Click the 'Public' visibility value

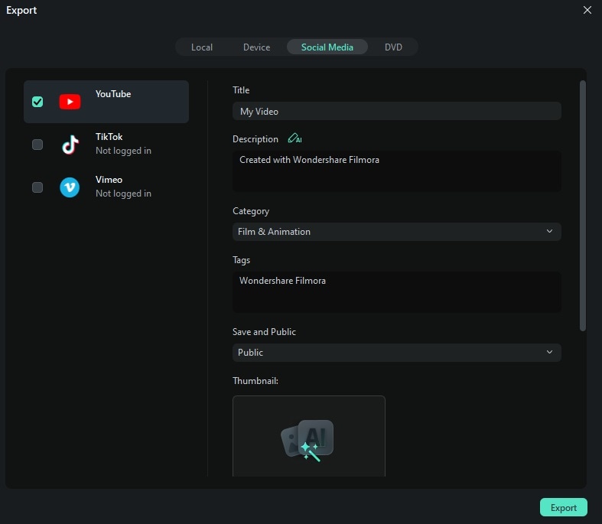tap(250, 353)
